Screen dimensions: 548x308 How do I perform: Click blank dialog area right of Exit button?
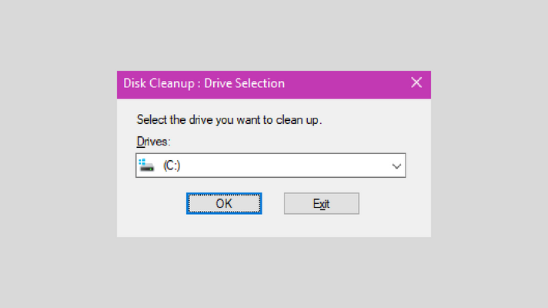pyautogui.click(x=394, y=203)
